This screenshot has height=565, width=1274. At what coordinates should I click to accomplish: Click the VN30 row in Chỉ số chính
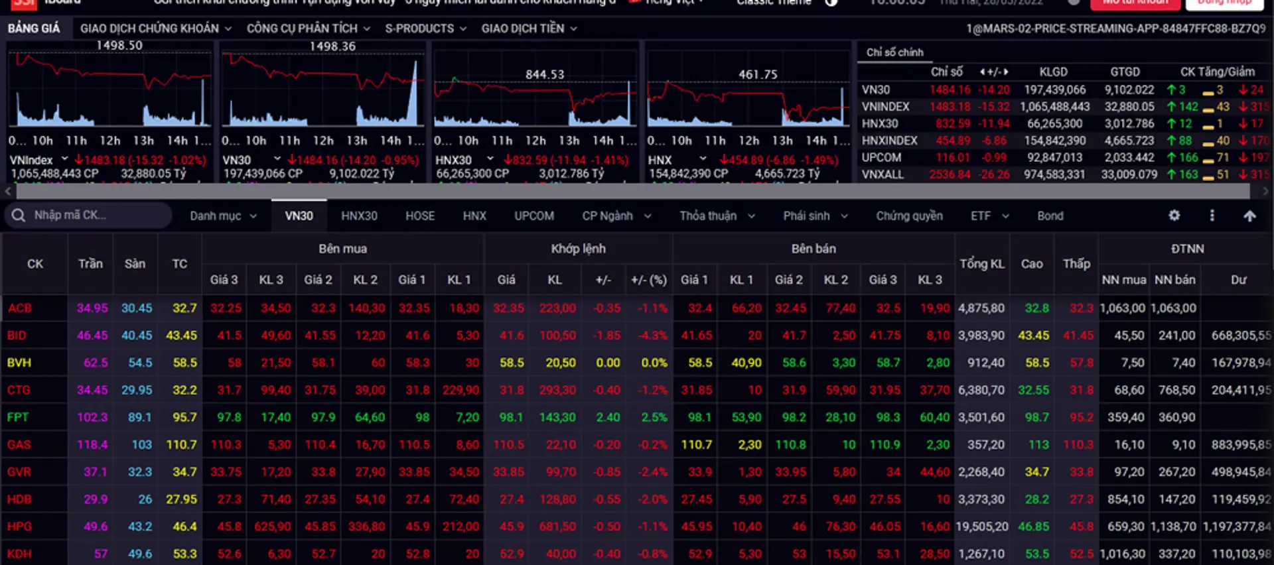coord(1064,90)
